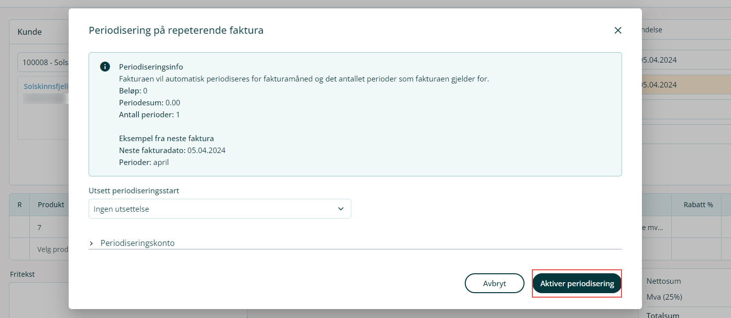
Task: Click the 'Perioder: april' text
Action: [x=144, y=162]
